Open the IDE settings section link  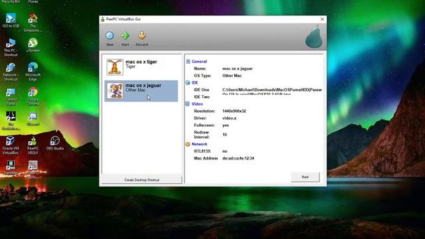pos(195,82)
